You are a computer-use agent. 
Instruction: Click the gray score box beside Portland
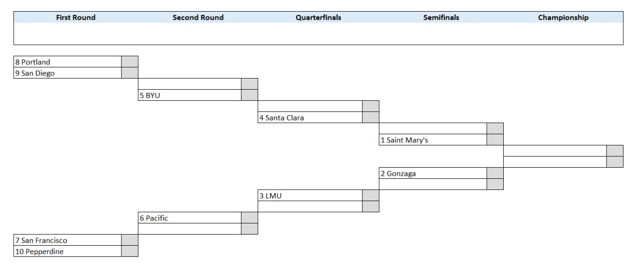click(x=130, y=62)
